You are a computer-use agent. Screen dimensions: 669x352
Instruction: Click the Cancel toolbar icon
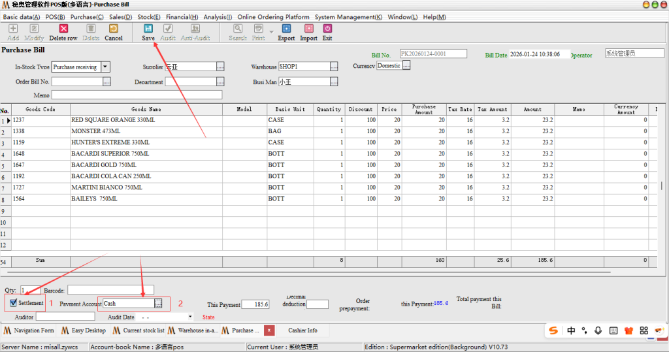(x=113, y=29)
